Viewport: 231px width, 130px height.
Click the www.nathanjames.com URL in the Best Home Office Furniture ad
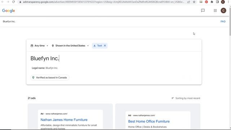point(144,116)
